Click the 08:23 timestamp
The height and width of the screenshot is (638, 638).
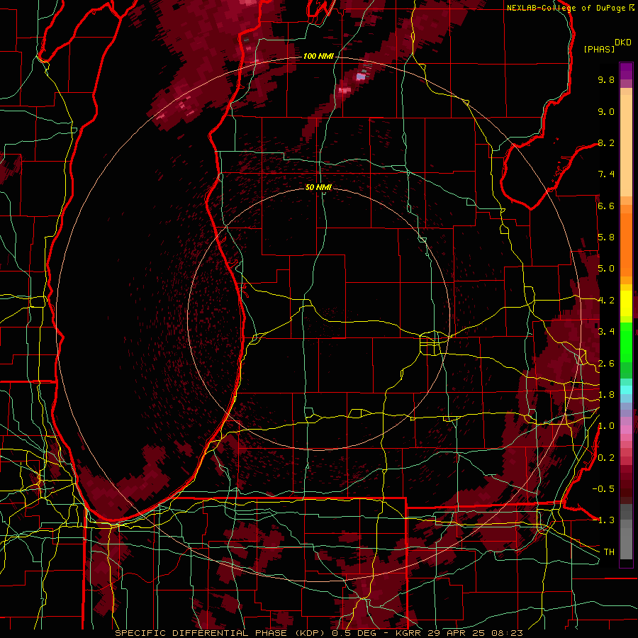point(508,633)
